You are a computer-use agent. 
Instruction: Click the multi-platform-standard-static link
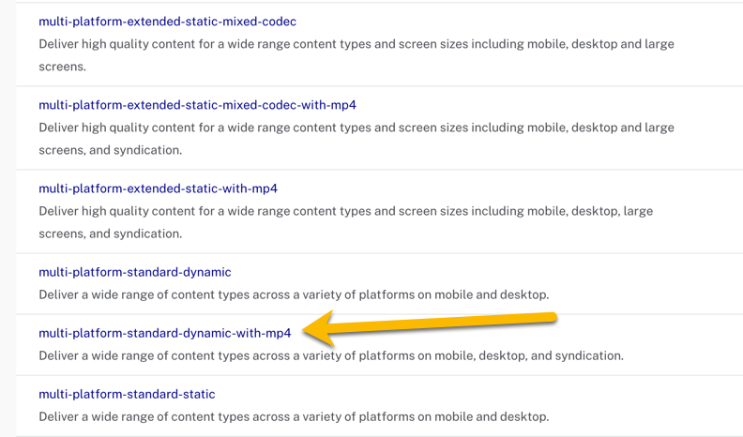[127, 394]
